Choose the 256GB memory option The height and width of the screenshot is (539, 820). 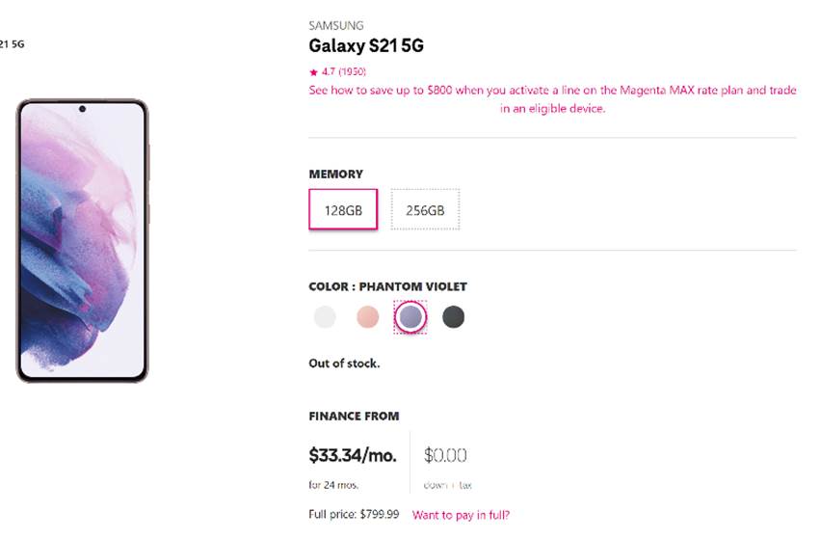(425, 209)
